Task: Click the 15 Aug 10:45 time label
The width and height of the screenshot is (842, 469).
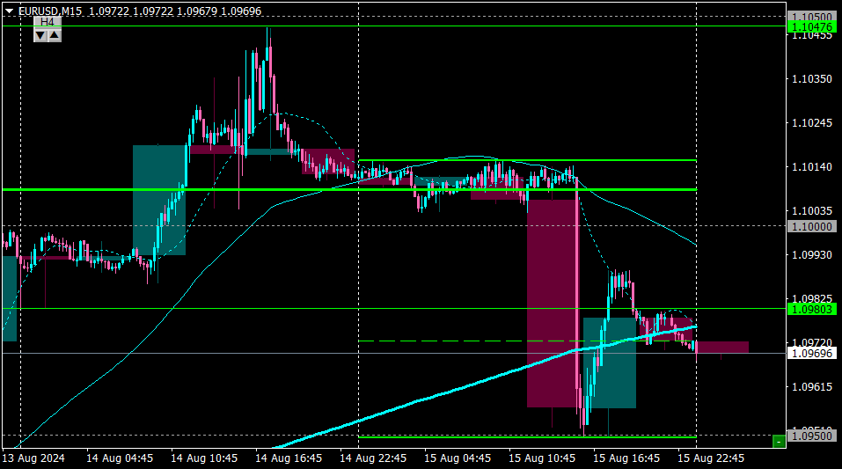Action: tap(542, 458)
